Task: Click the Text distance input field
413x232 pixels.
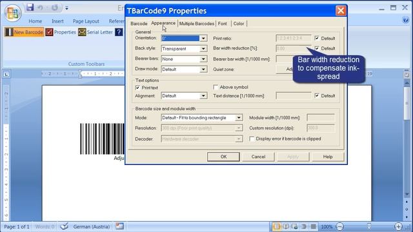Action: click(294, 96)
